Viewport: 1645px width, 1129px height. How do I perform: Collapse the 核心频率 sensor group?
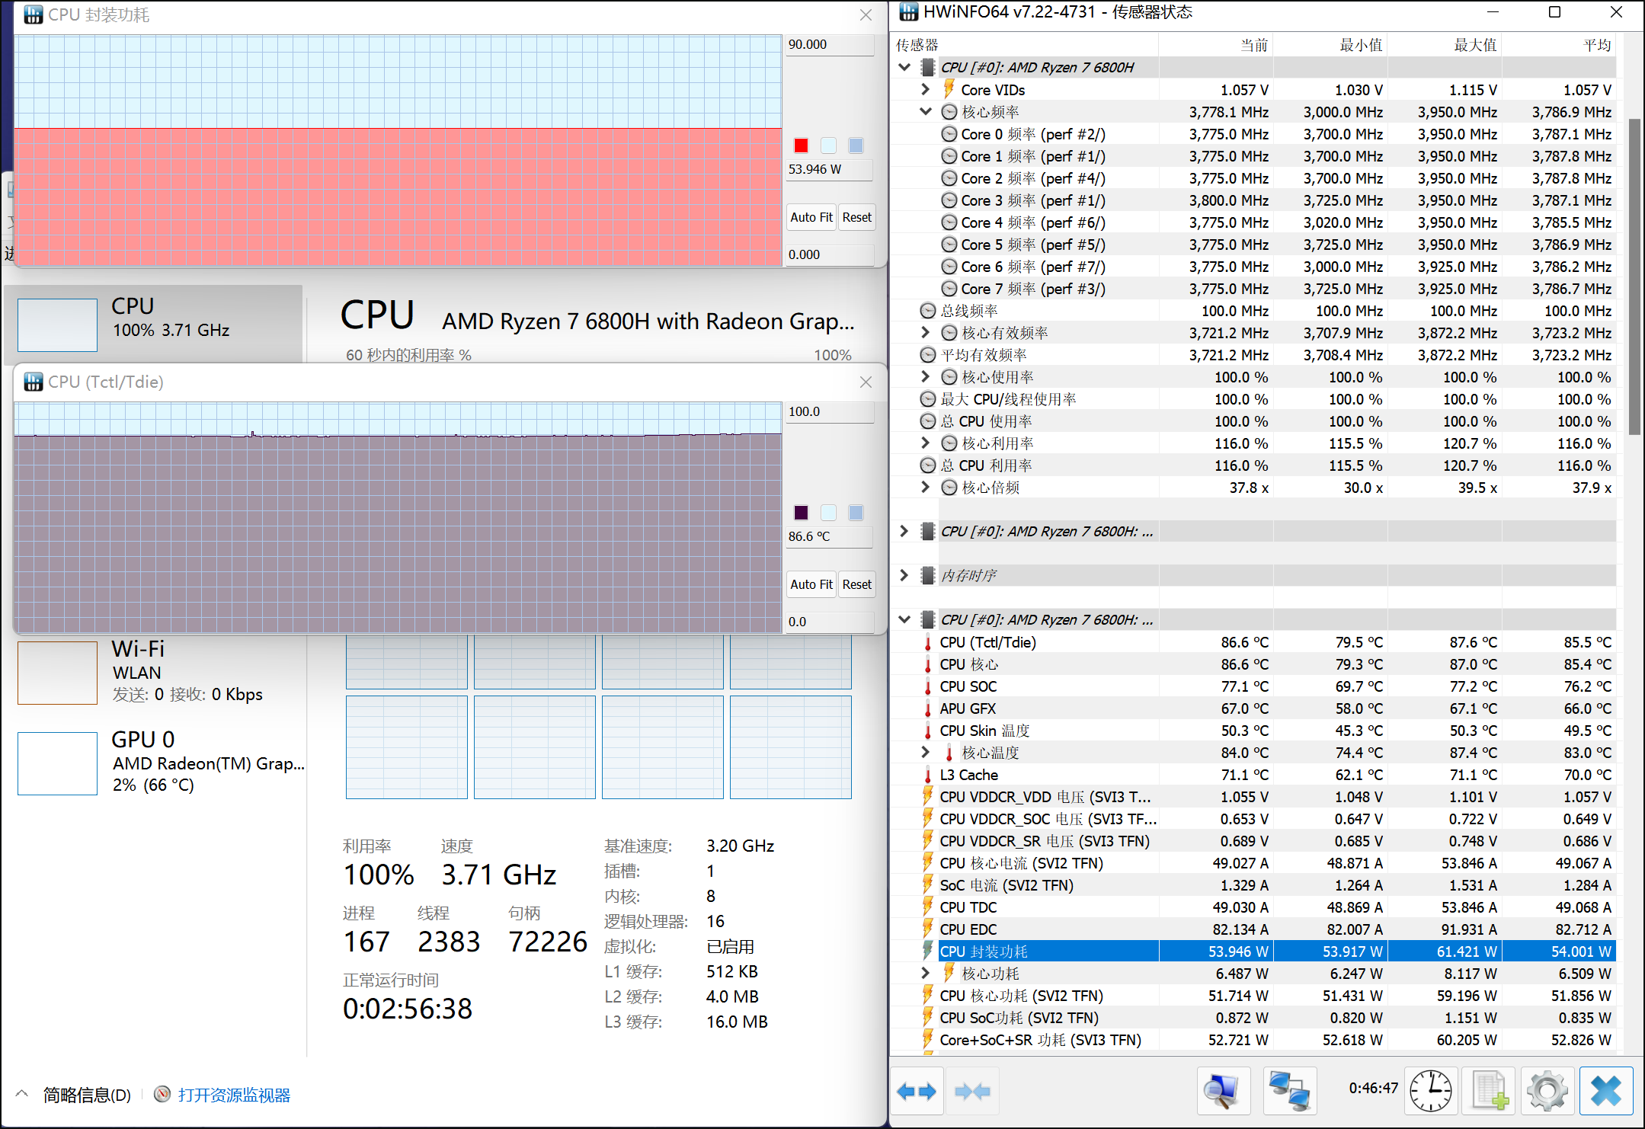pyautogui.click(x=925, y=112)
